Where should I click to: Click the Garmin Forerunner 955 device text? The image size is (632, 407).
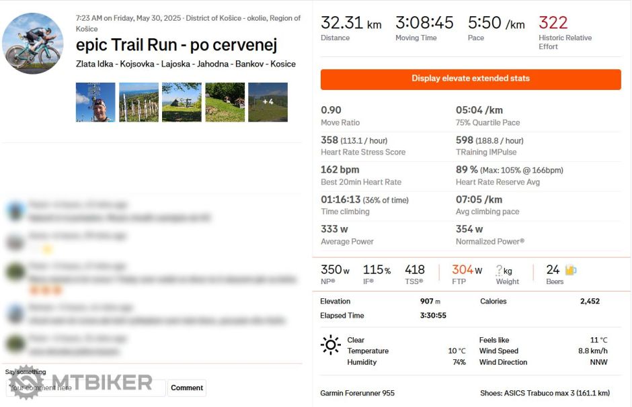tap(357, 392)
